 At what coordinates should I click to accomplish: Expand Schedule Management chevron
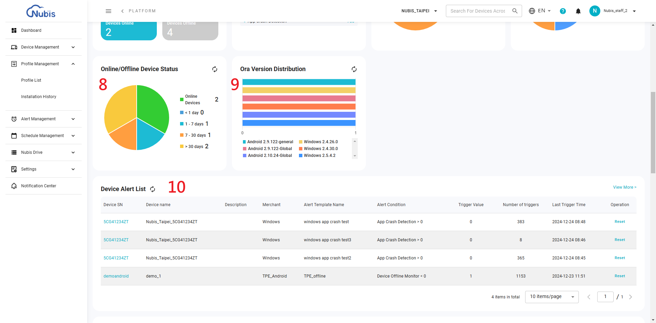73,136
